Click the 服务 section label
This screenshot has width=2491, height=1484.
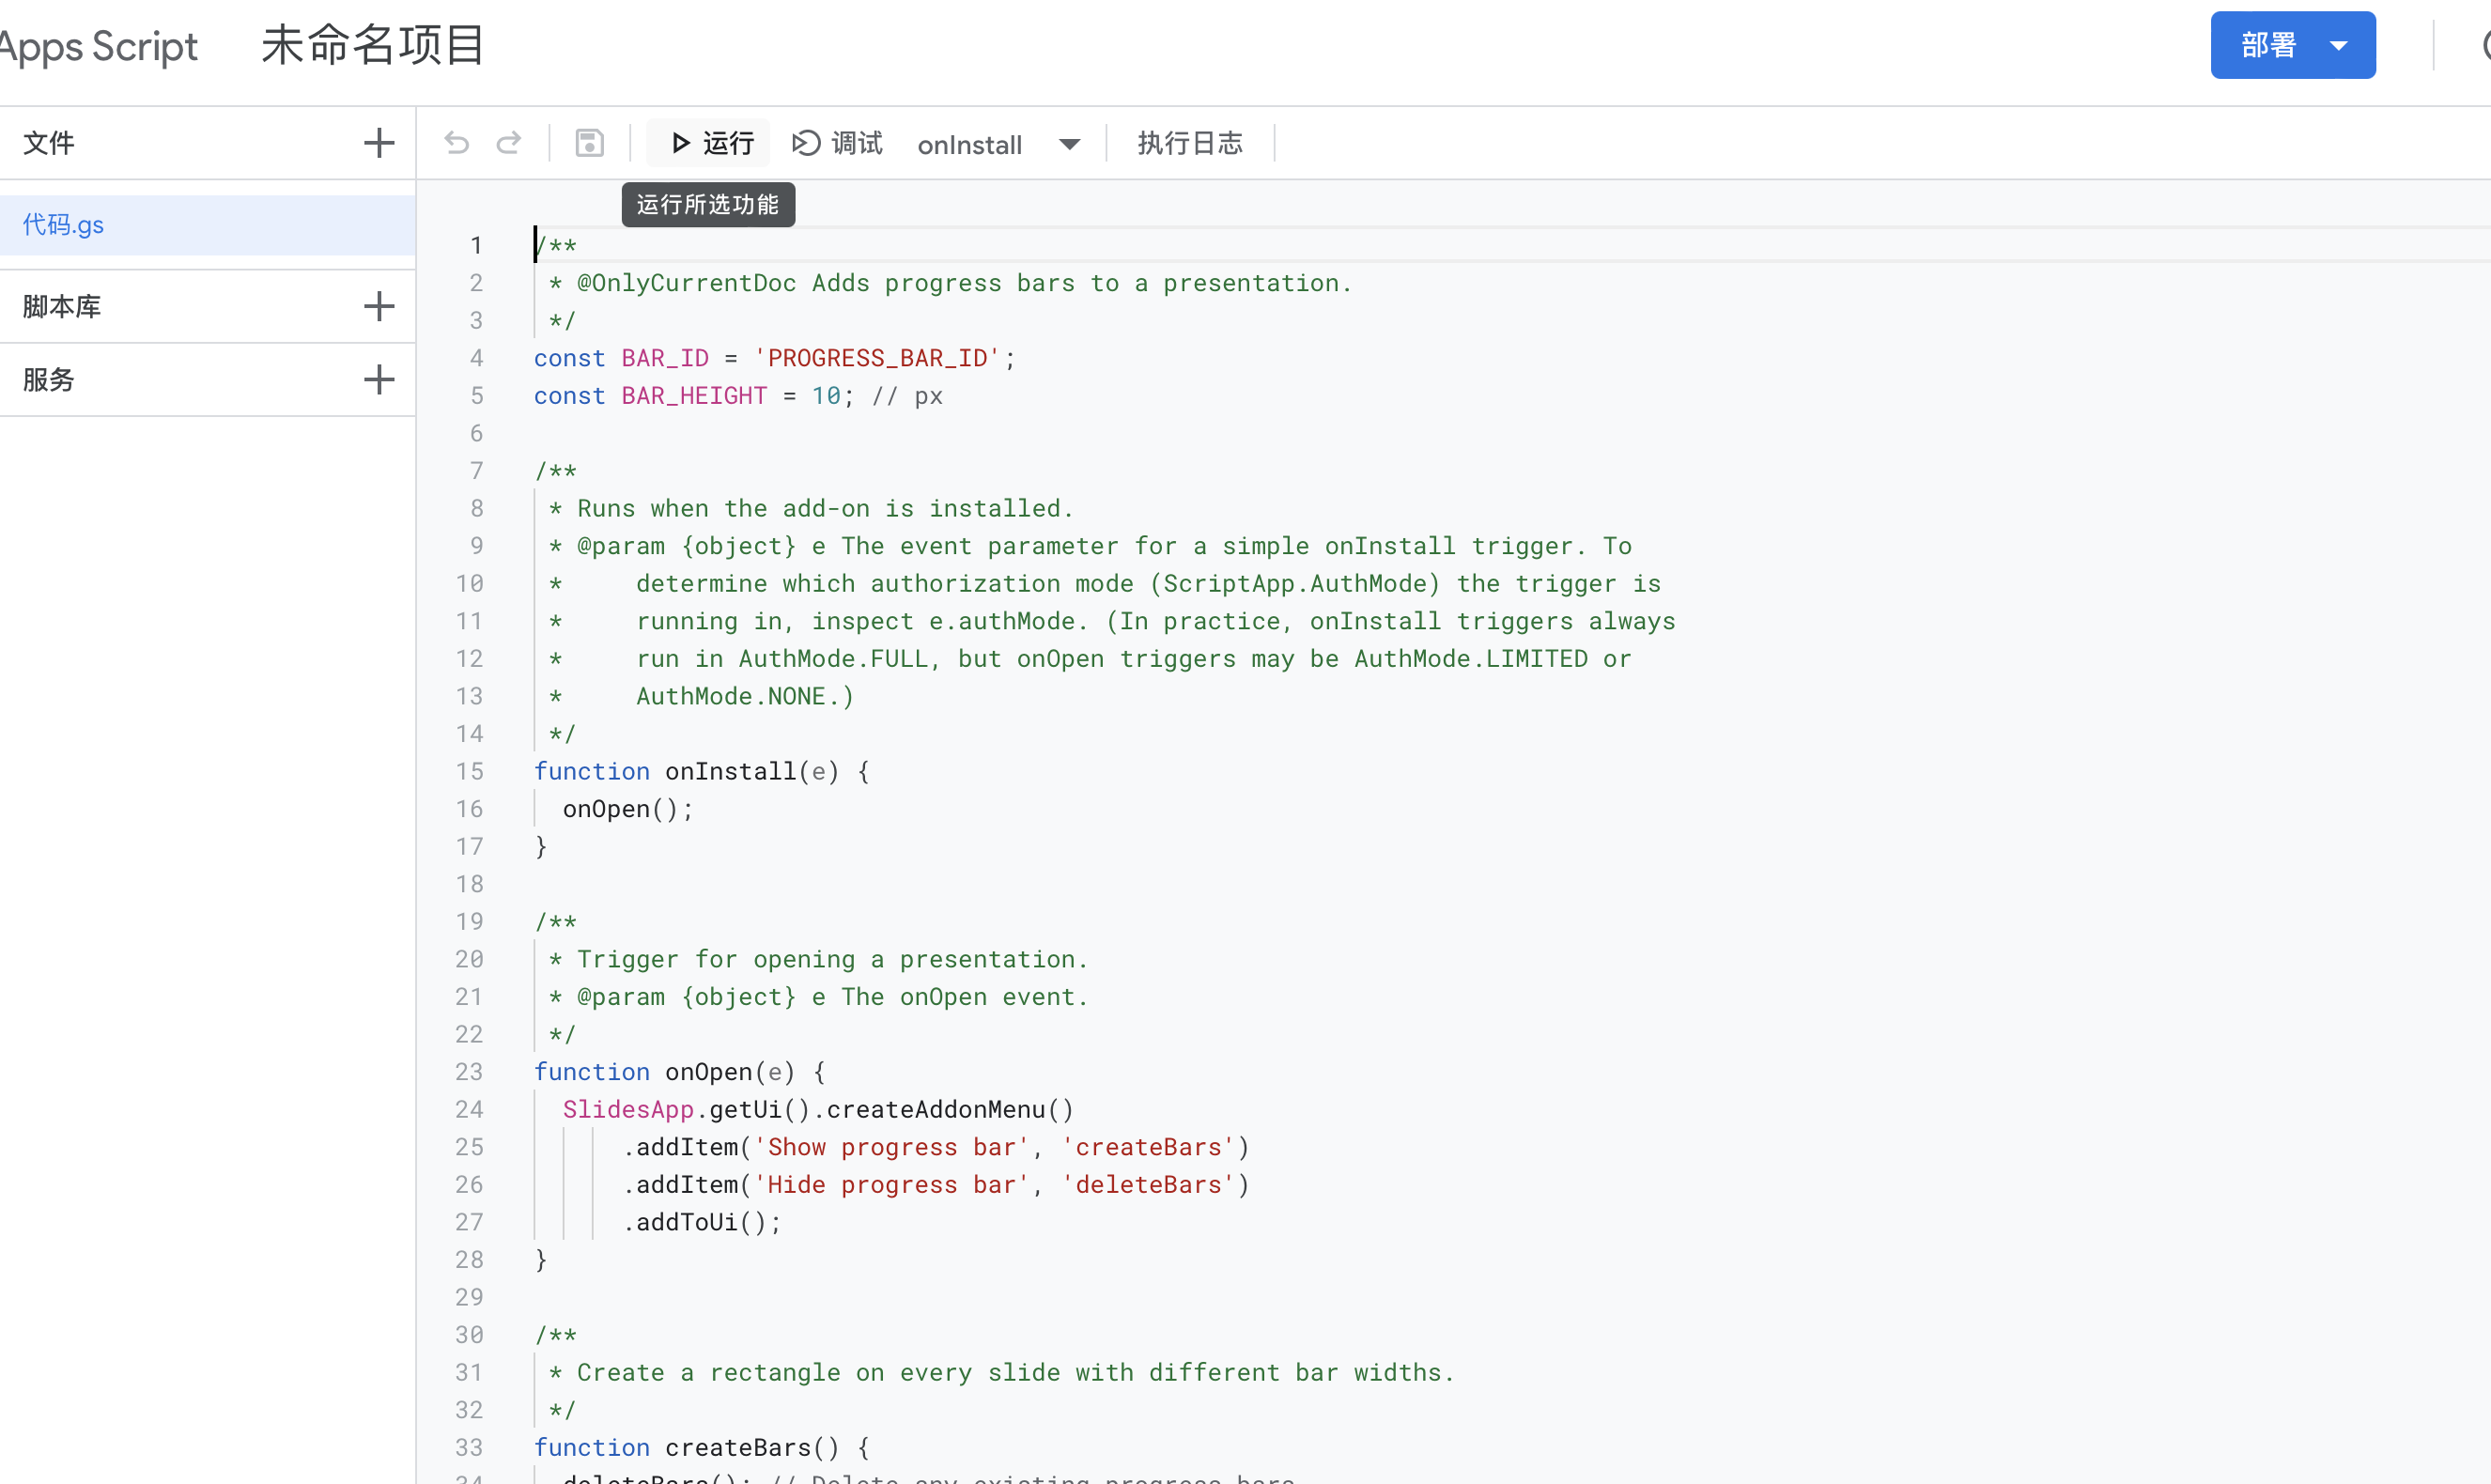(x=49, y=379)
